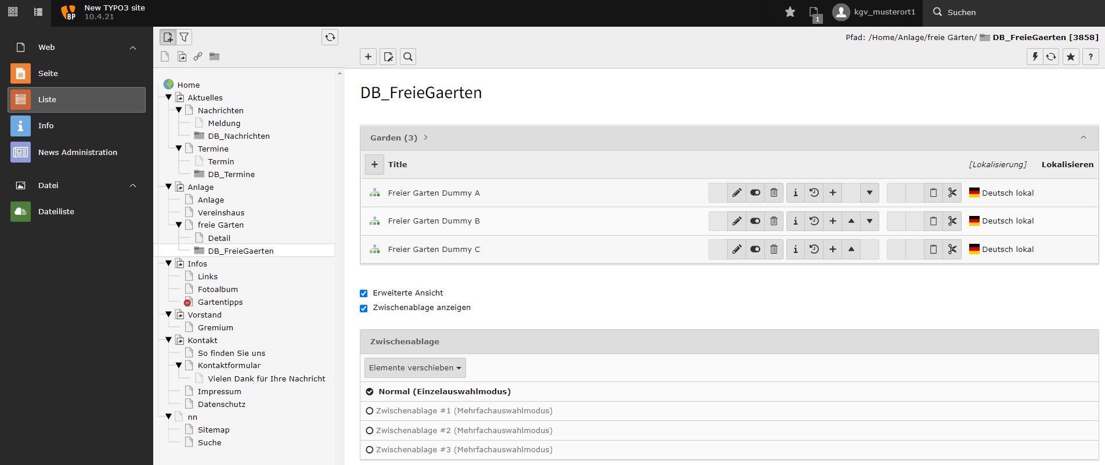Collapse the Web module group

pyautogui.click(x=133, y=48)
